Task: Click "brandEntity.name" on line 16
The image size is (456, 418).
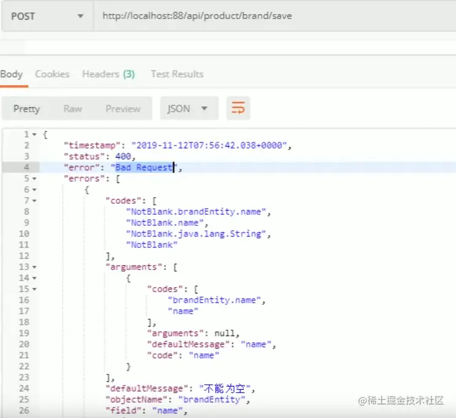Action: (214, 300)
